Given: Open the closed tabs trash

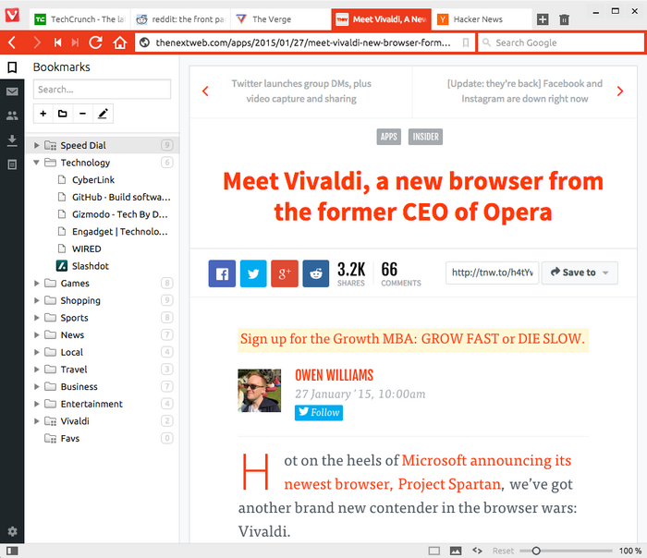Looking at the screenshot, I should click(564, 19).
